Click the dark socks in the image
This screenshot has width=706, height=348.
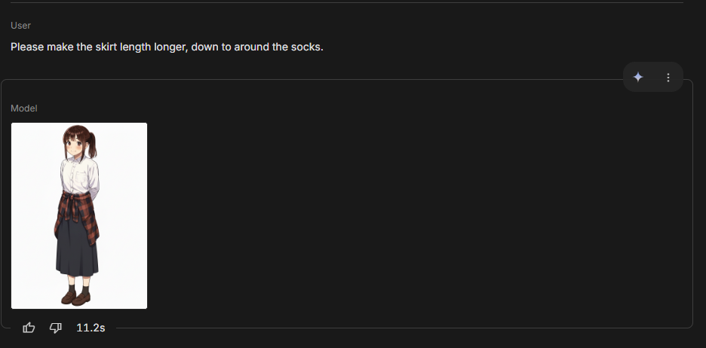(x=77, y=288)
